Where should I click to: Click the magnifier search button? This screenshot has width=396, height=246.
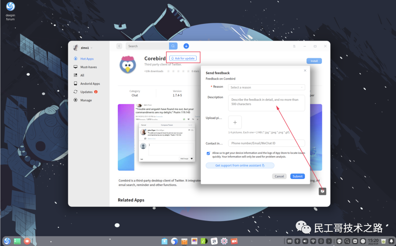click(173, 46)
